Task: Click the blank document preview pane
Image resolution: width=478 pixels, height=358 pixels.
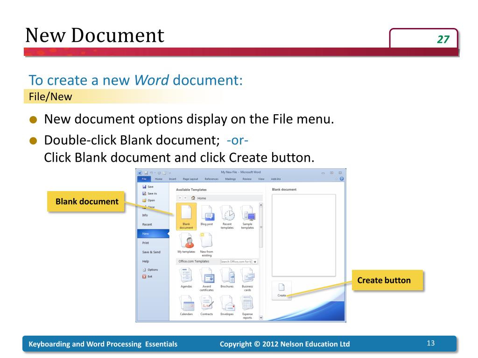Action: (x=303, y=235)
